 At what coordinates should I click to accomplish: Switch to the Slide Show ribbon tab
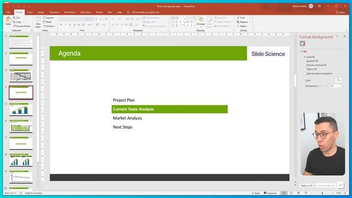tap(86, 12)
